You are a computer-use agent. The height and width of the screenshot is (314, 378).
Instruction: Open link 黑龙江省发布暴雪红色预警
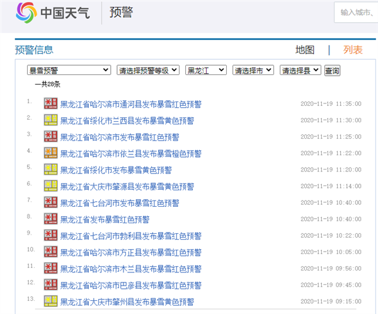click(x=105, y=219)
